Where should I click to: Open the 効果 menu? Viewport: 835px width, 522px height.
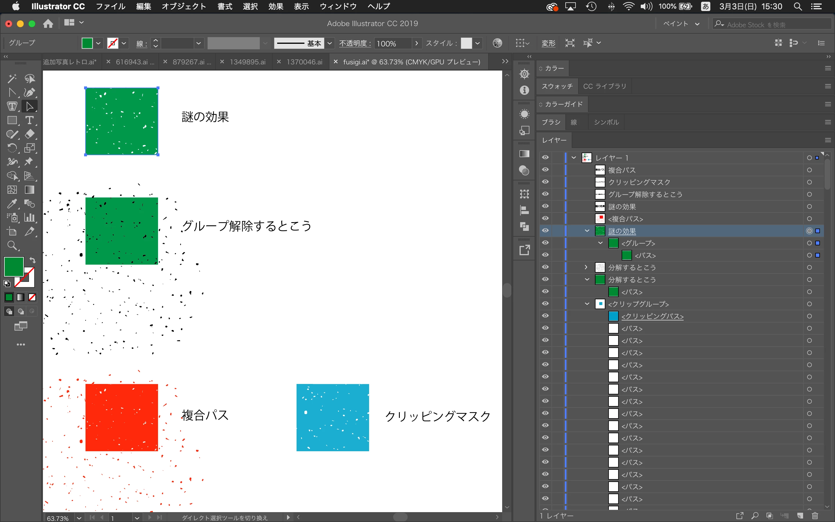tap(276, 6)
